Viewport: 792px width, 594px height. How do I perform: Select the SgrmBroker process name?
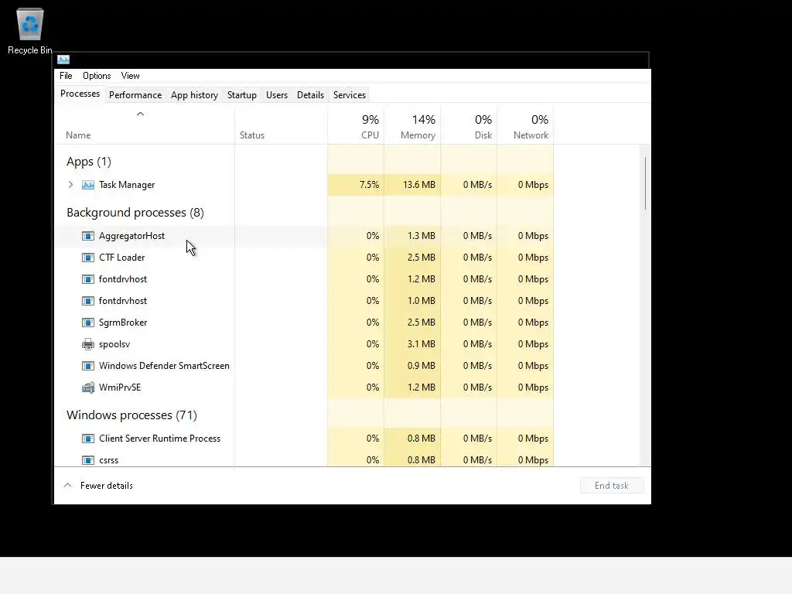coord(123,323)
